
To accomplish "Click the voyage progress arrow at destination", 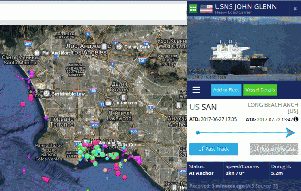I will [290, 133].
